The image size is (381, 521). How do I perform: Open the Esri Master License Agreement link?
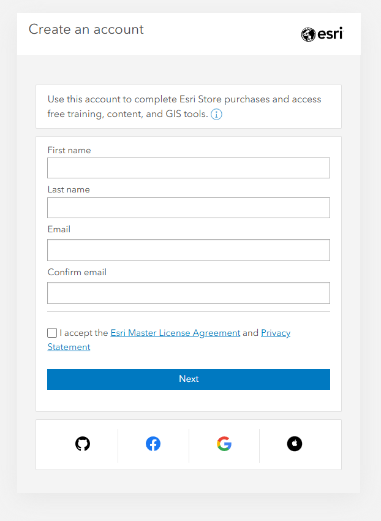coord(175,332)
